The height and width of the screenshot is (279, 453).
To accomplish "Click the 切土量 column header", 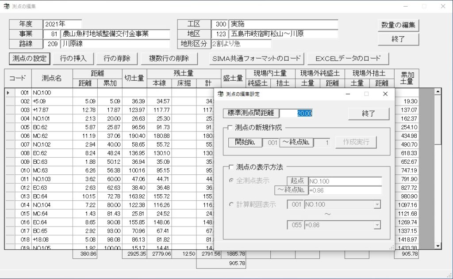I will point(134,78).
